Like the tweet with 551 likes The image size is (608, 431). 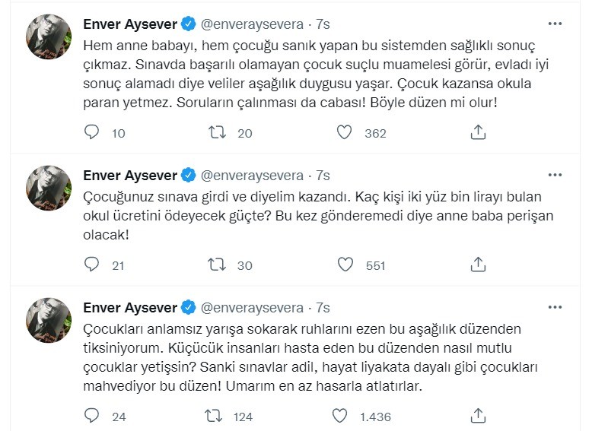click(x=345, y=265)
